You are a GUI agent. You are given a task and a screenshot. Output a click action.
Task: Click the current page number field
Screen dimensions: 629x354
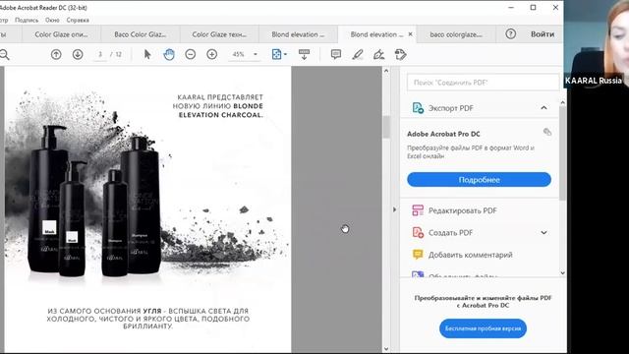pyautogui.click(x=100, y=54)
